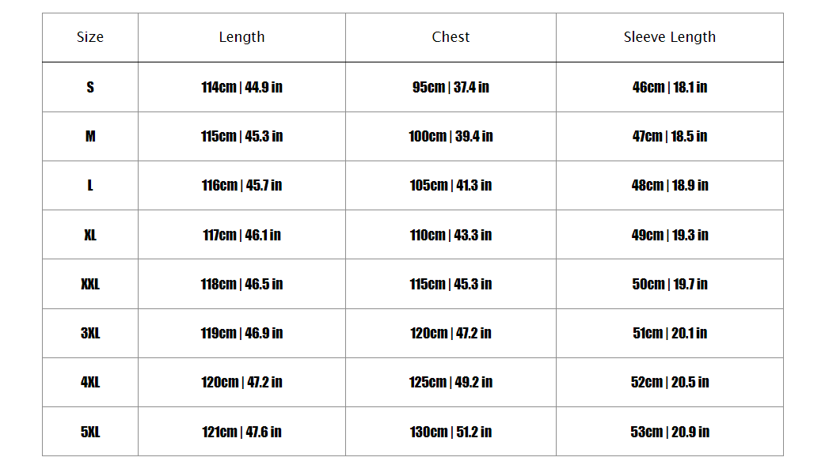
Task: Click the Size column header
Action: [x=90, y=37]
